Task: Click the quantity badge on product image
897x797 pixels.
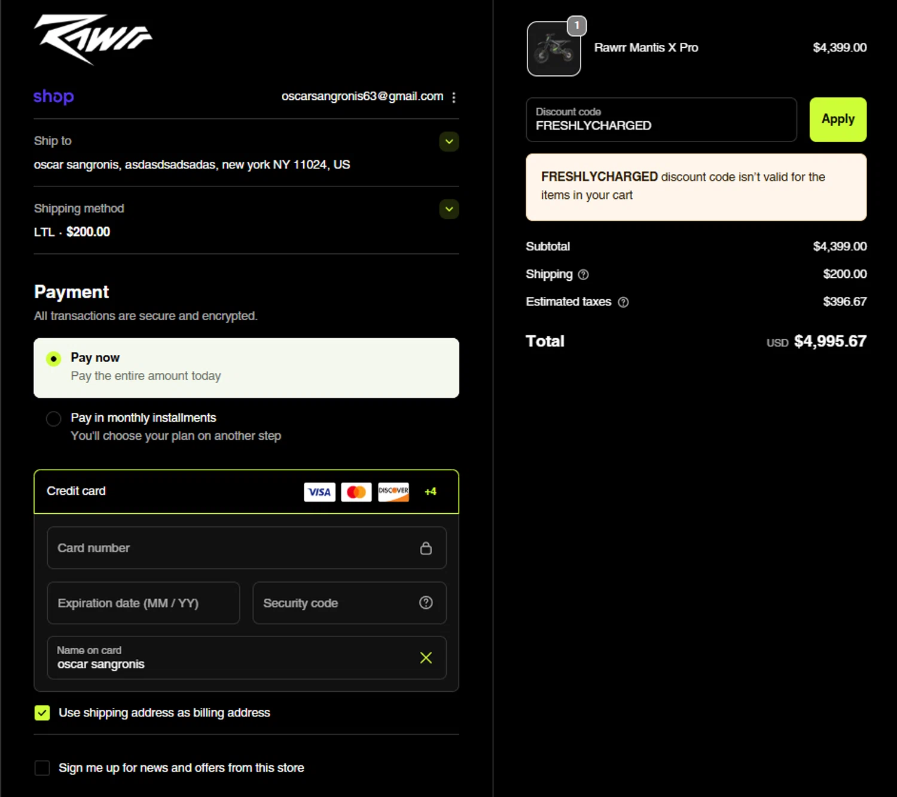Action: coord(576,26)
